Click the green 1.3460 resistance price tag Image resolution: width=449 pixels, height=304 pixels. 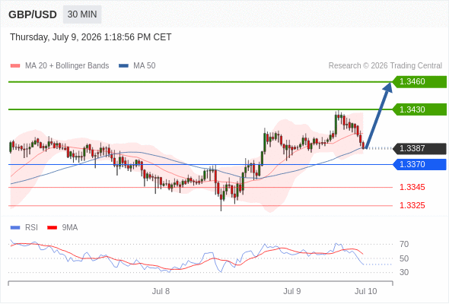tap(419, 82)
